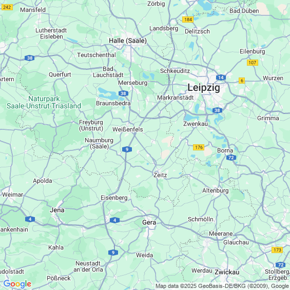This screenshot has width=290, height=290.
Task: Select the Halle (Saale) city label
Action: (x=128, y=41)
